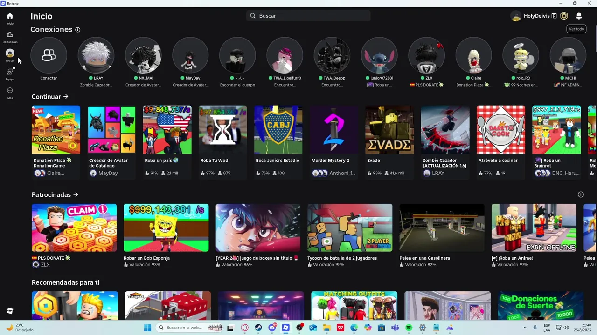Open MICHI's connection avatar
The image size is (597, 335).
pyautogui.click(x=568, y=55)
